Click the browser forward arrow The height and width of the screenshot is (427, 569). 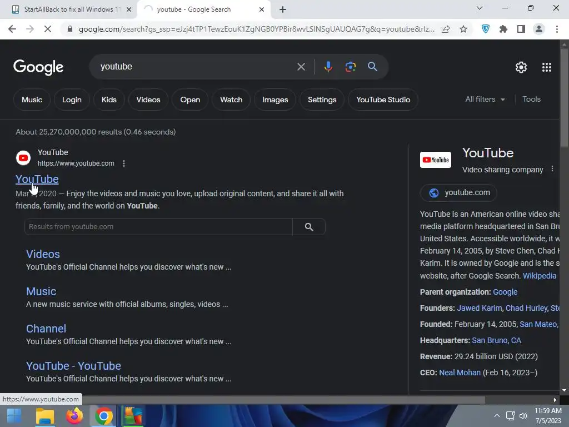(x=30, y=29)
